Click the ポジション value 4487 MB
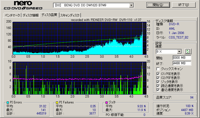The image size is (200, 118). tap(187, 110)
